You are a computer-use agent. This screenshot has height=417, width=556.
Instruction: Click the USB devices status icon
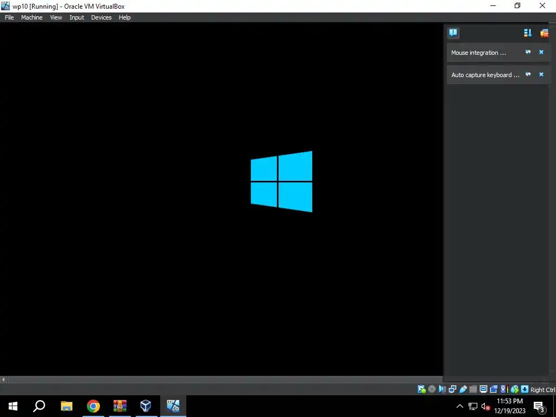[x=463, y=389]
